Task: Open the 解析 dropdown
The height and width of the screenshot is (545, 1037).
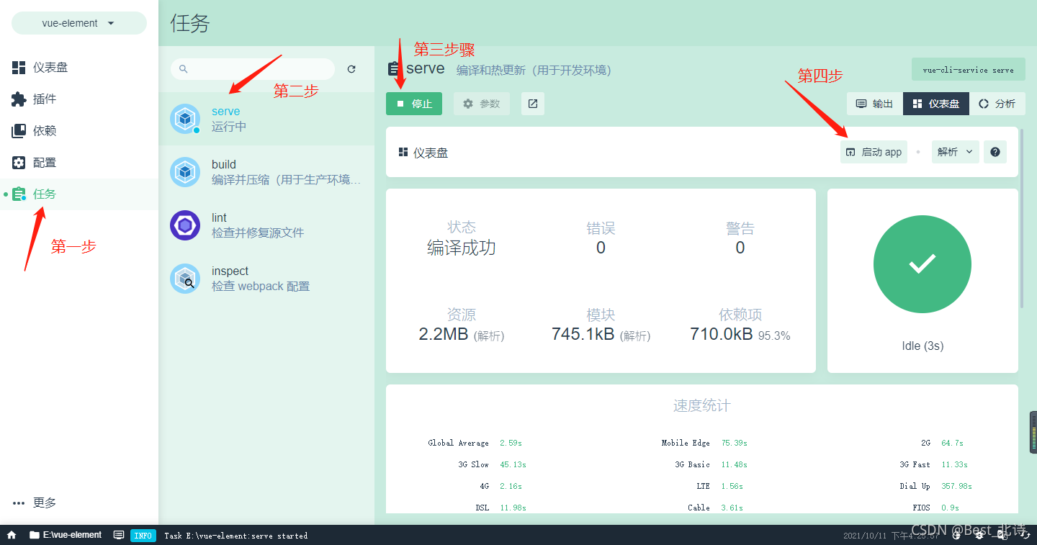Action: (x=956, y=152)
